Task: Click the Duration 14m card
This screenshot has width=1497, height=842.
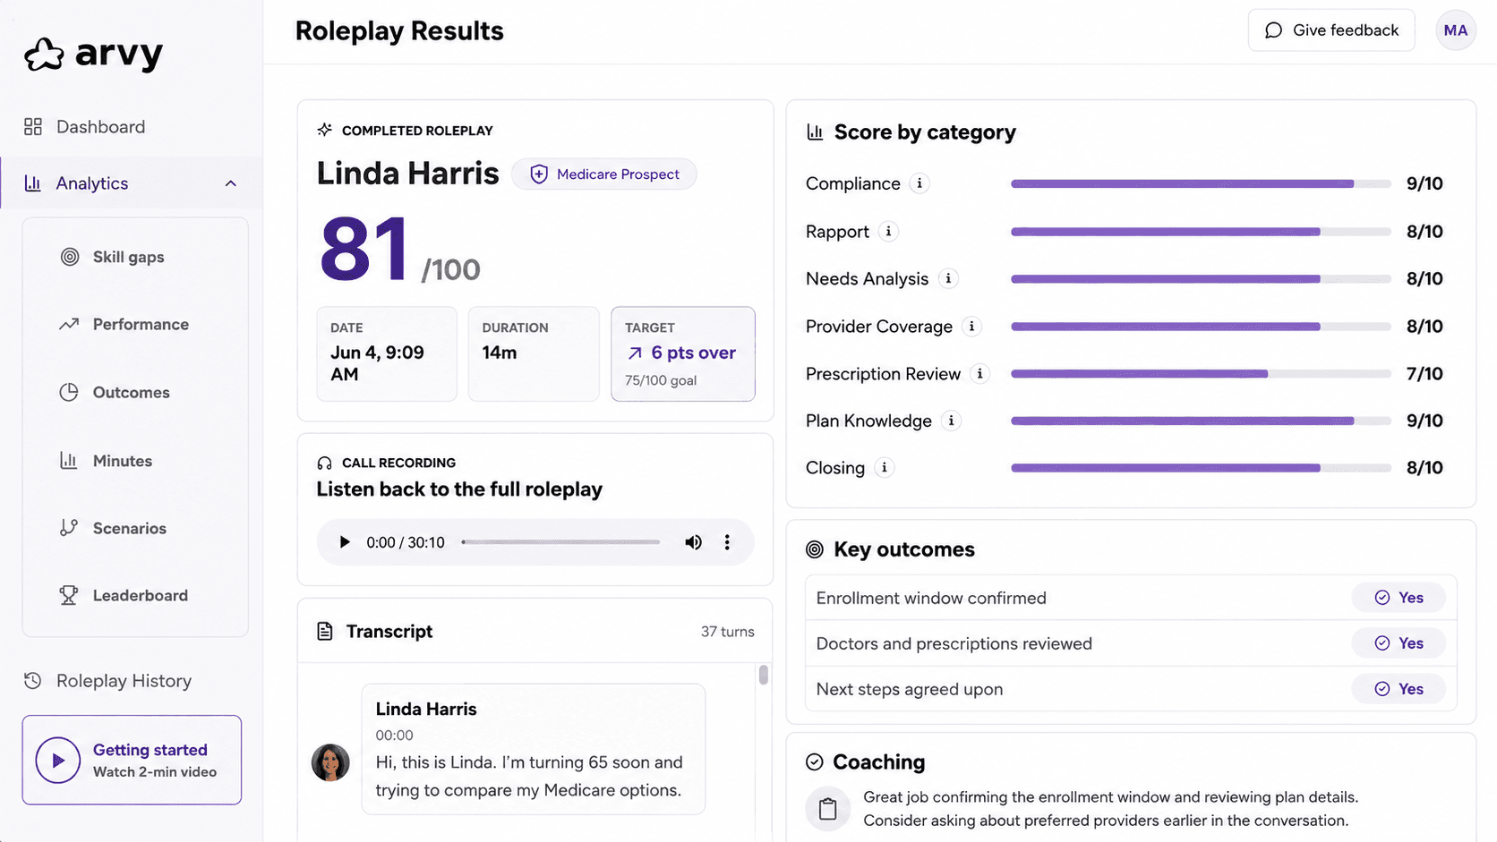Action: (x=534, y=354)
